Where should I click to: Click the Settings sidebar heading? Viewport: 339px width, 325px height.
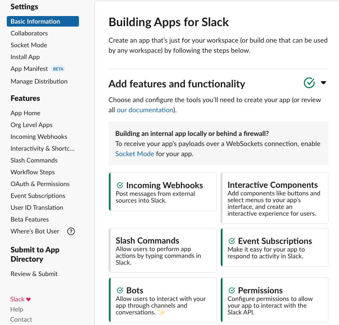tap(24, 7)
